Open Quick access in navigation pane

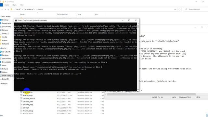coord(6,17)
